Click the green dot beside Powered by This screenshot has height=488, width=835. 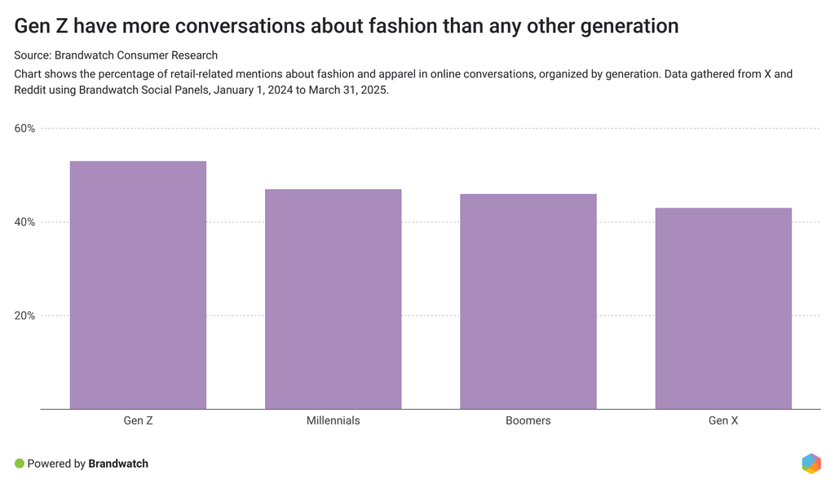point(20,464)
